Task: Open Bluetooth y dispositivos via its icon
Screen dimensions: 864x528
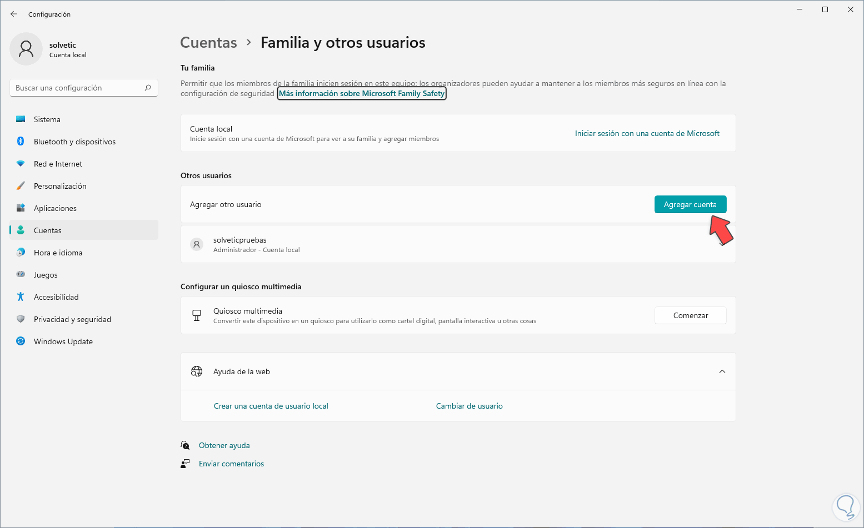Action: (21, 142)
